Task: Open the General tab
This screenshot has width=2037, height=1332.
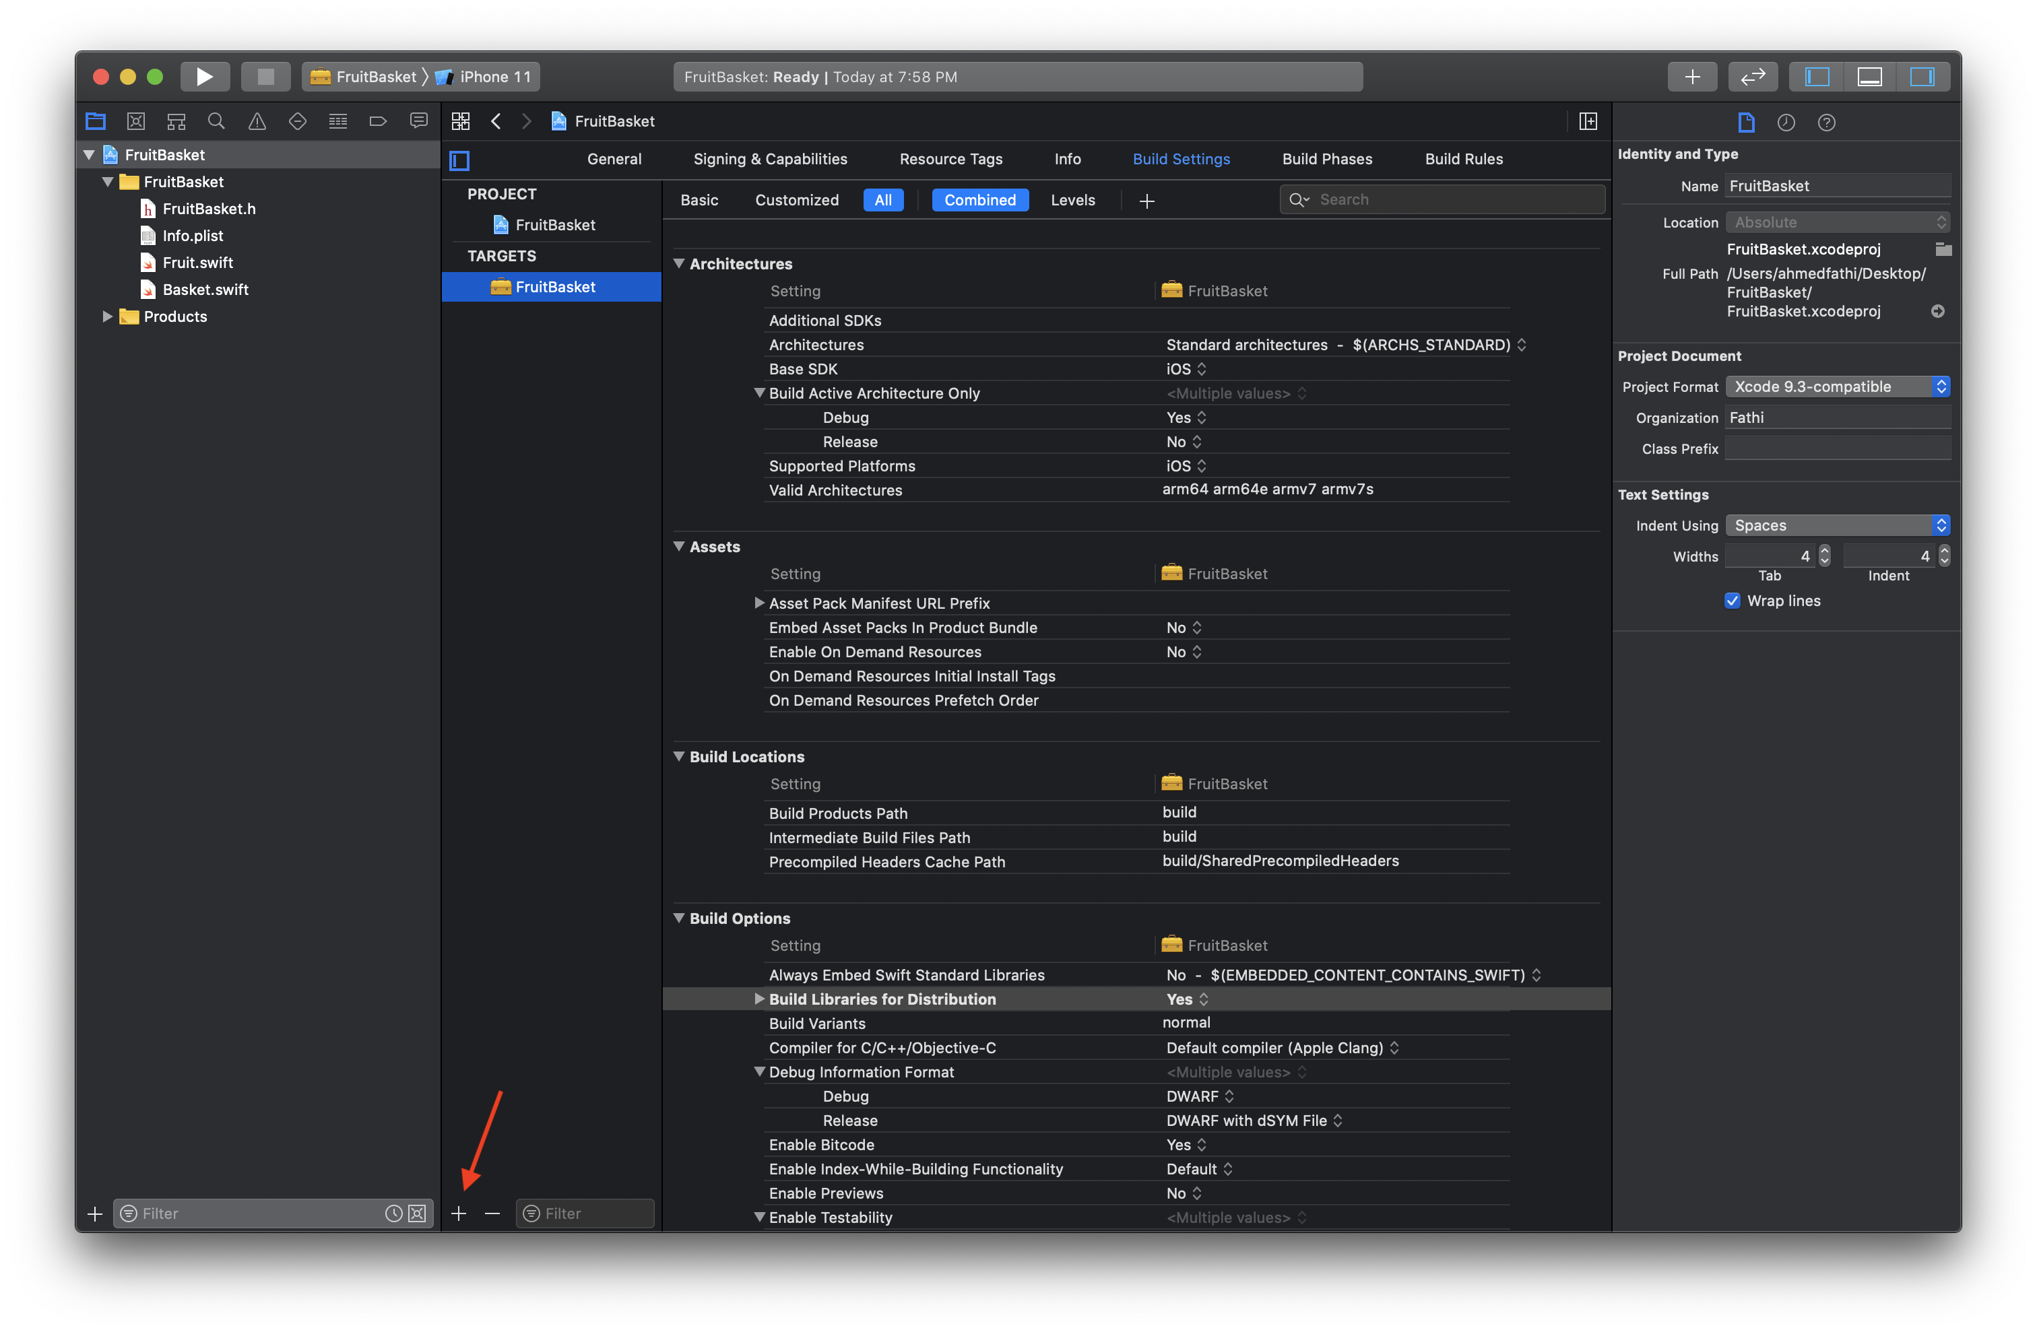Action: tap(614, 159)
